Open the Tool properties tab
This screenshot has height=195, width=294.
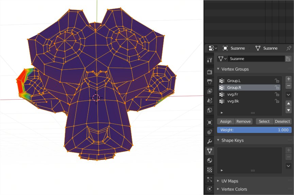coord(210,60)
